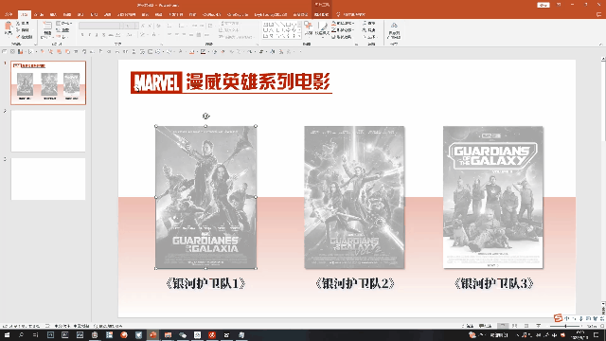Click the 漫威英雄系列电影 title text
Image resolution: width=606 pixels, height=341 pixels.
click(258, 82)
